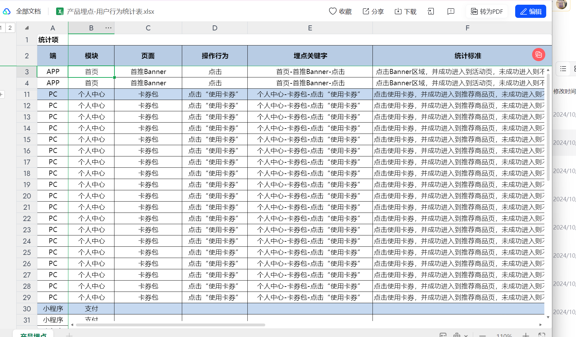The image size is (576, 337).
Task: Select column A header
Action: pyautogui.click(x=53, y=28)
